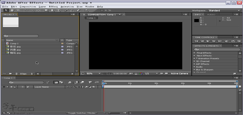The width and height of the screenshot is (243, 115).
Task: Select the Pen tool
Action: 52,10
